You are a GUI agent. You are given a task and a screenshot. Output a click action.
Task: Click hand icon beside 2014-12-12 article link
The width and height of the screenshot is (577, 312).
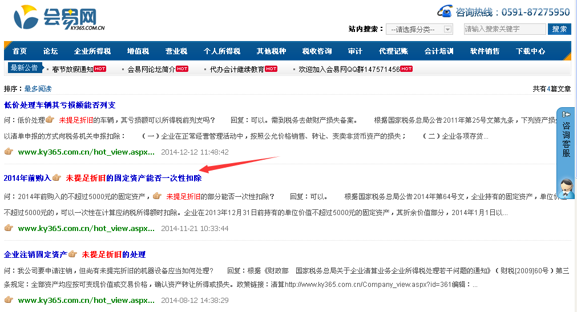point(9,152)
